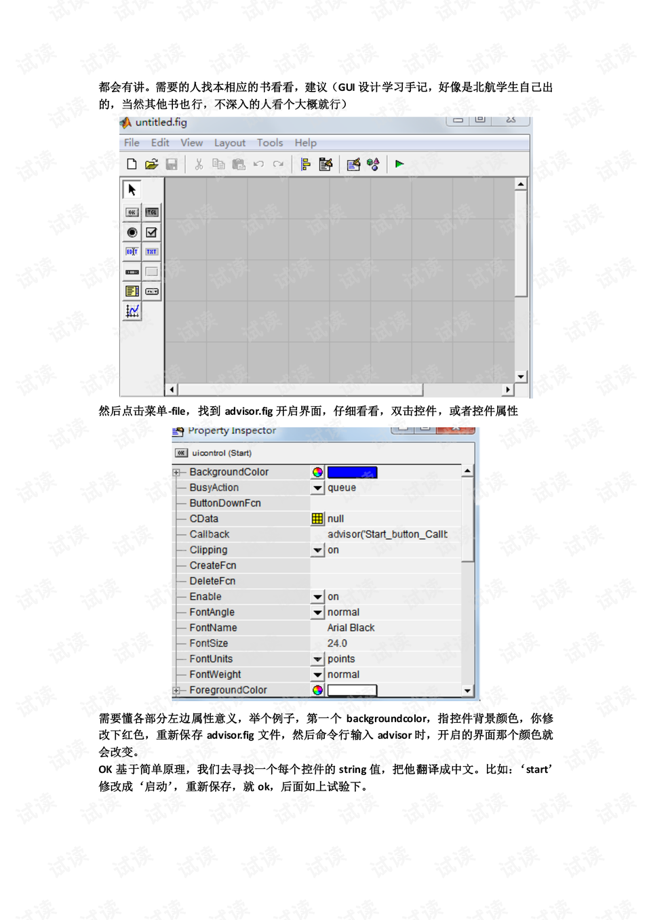Open the Align Objects tool
The height and width of the screenshot is (920, 651).
point(305,163)
